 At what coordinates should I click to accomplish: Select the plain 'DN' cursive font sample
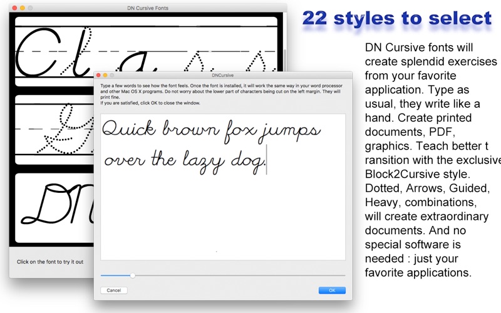point(54,208)
